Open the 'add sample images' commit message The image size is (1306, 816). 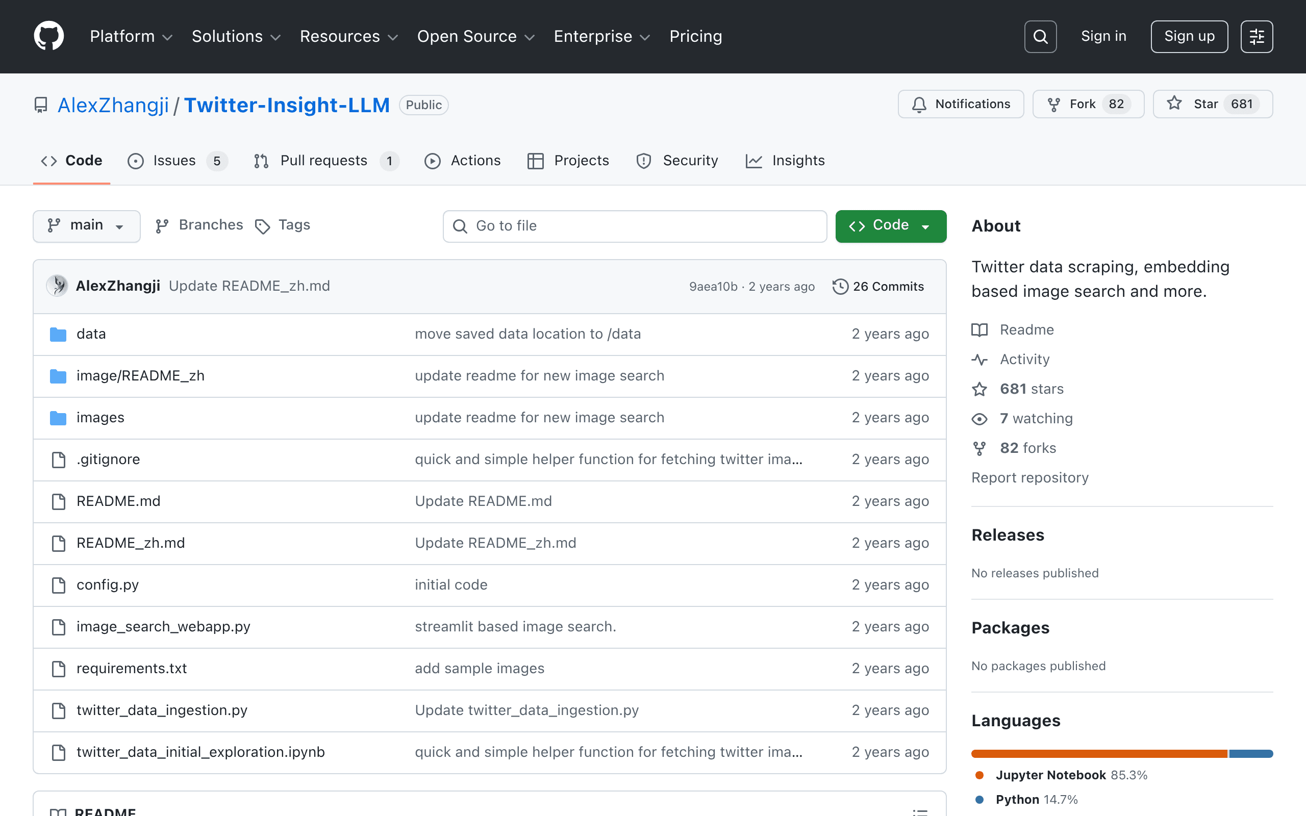(480, 669)
